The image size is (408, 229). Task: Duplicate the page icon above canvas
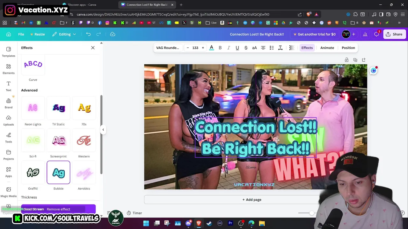355,60
